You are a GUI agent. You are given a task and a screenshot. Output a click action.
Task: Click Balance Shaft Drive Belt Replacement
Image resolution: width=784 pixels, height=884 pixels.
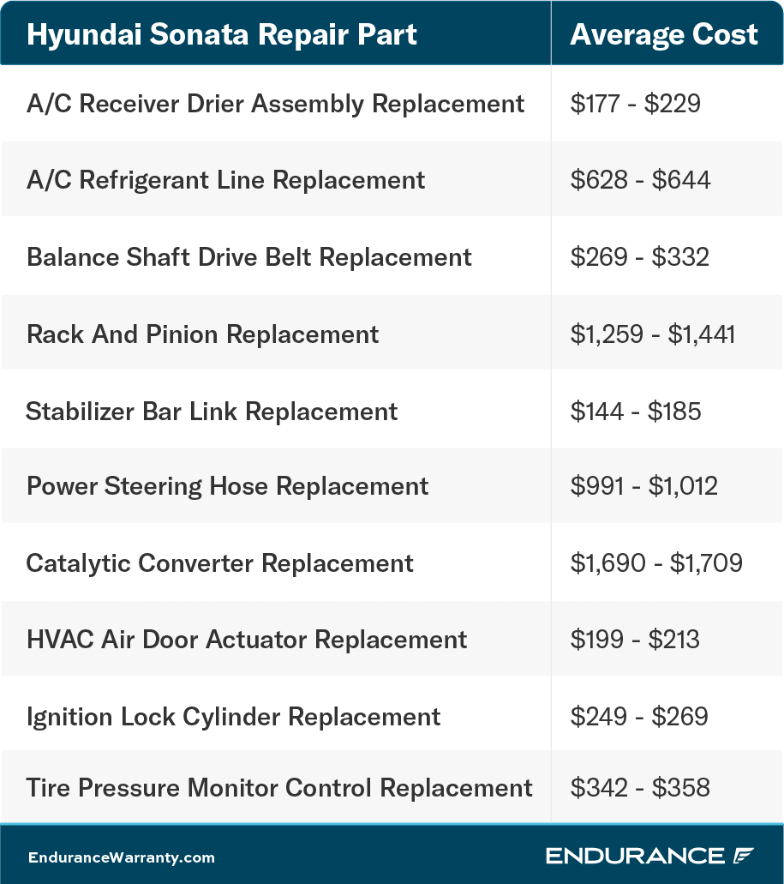click(x=249, y=257)
